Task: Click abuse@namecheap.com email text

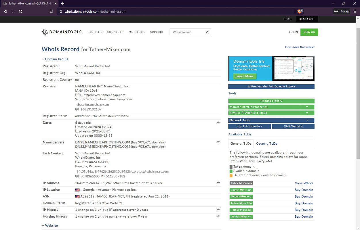Action: click(93, 105)
